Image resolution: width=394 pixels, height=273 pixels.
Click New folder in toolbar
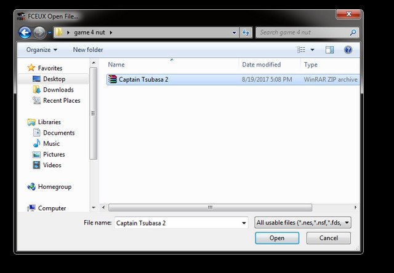(x=88, y=50)
